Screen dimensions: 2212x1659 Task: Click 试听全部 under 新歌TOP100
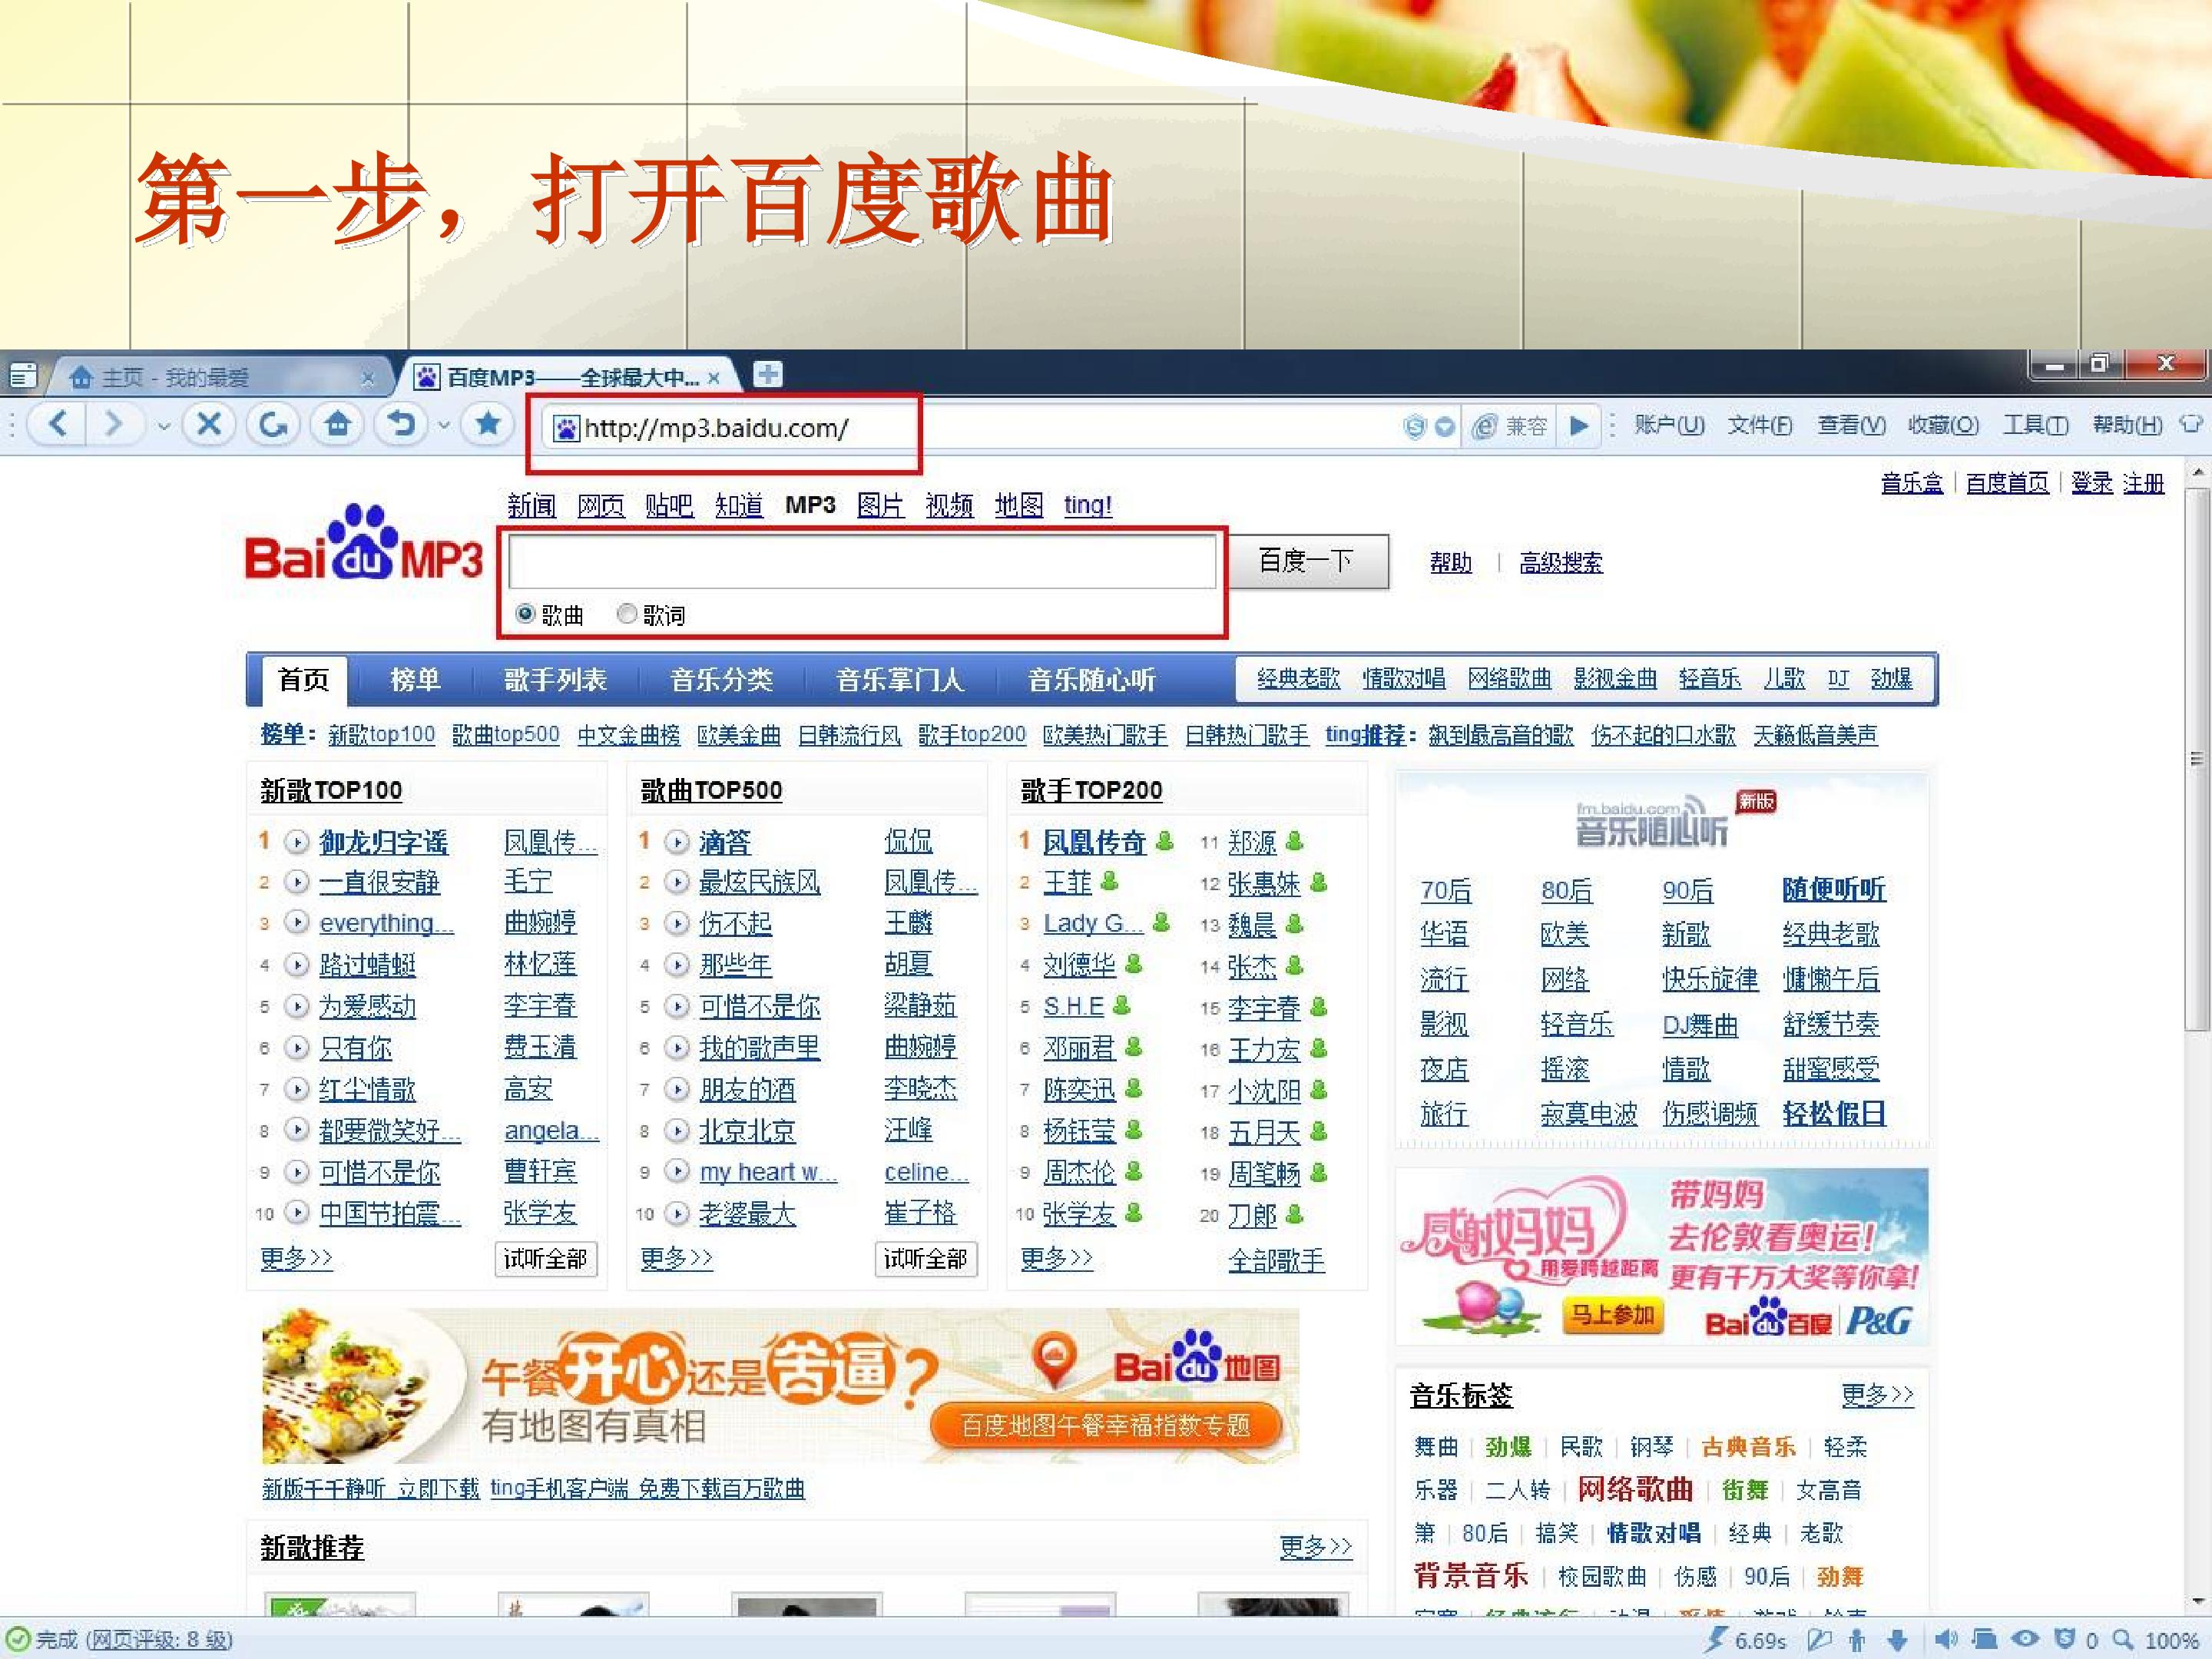click(x=545, y=1259)
